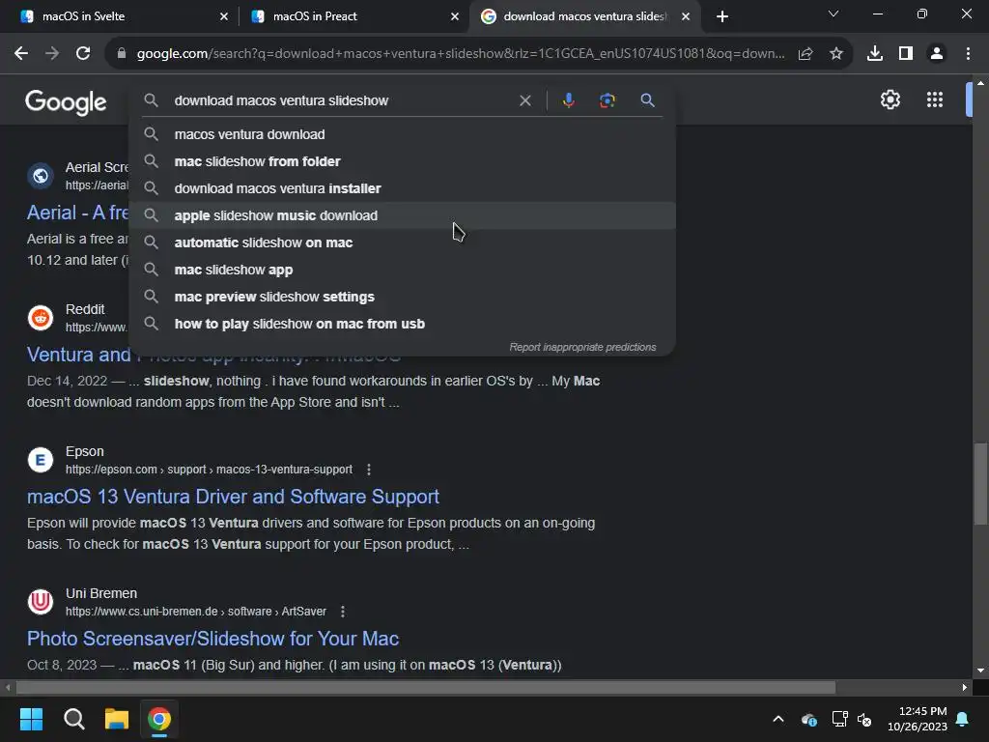Open File Explorer from taskbar

click(117, 719)
